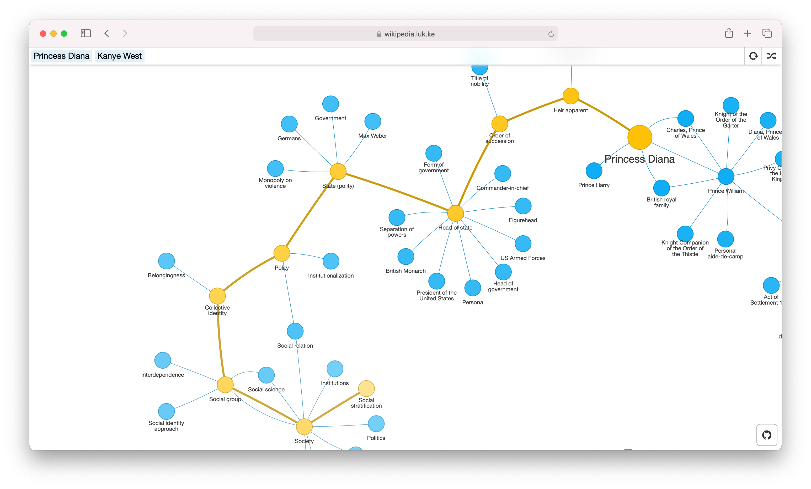Screen dimensions: 811x489
Task: Select the Act of Settlement node
Action: tap(771, 285)
